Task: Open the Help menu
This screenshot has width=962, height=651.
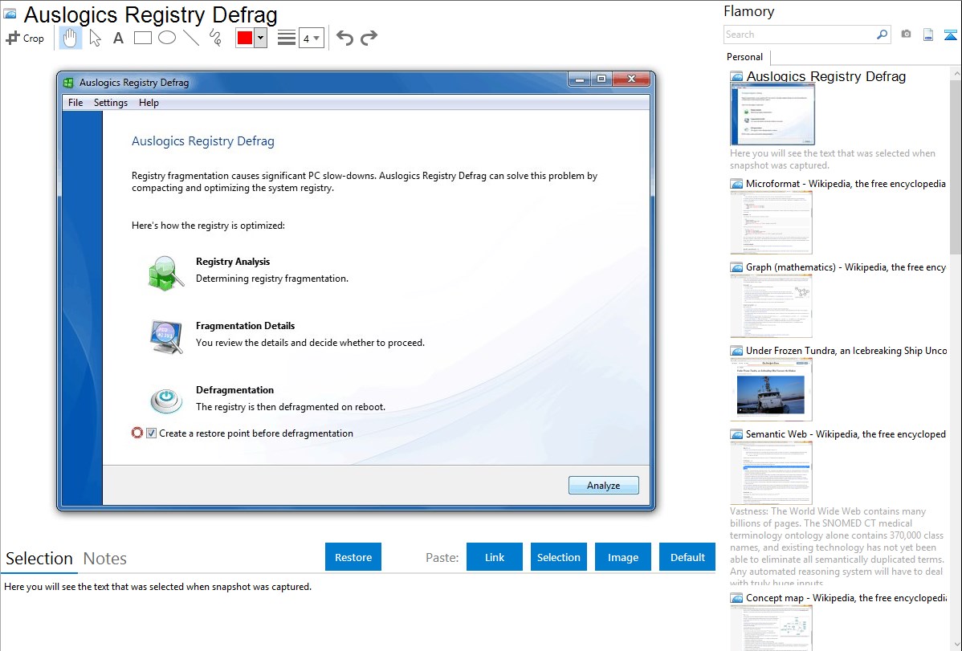Action: coord(149,103)
